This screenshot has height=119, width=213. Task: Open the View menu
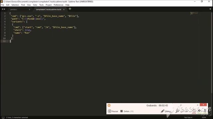pyautogui.click(x=29, y=5)
